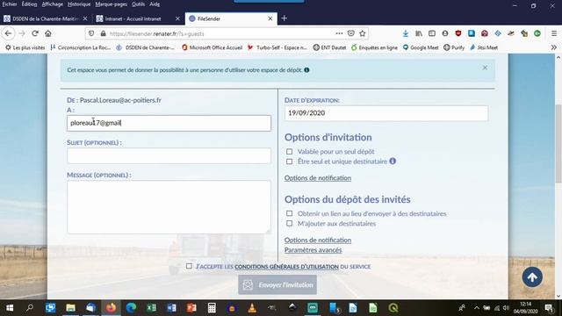
Task: Click the page vertical scrollbar
Action: [558, 143]
